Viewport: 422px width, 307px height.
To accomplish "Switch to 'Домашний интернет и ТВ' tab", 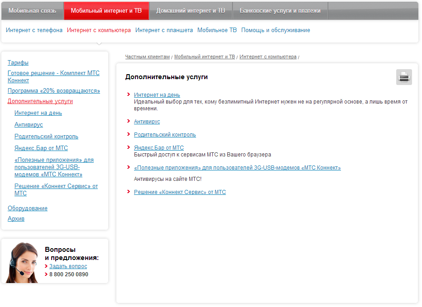I will point(191,11).
